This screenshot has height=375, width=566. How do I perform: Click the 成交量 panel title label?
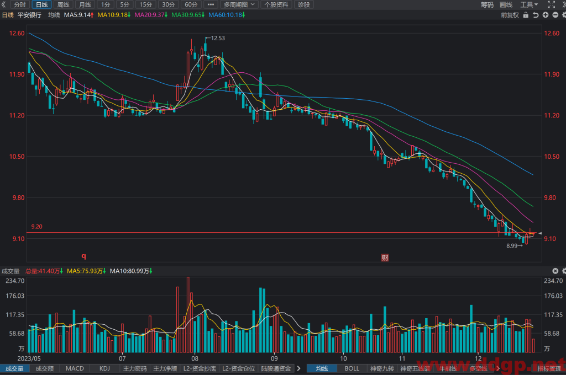coord(11,271)
